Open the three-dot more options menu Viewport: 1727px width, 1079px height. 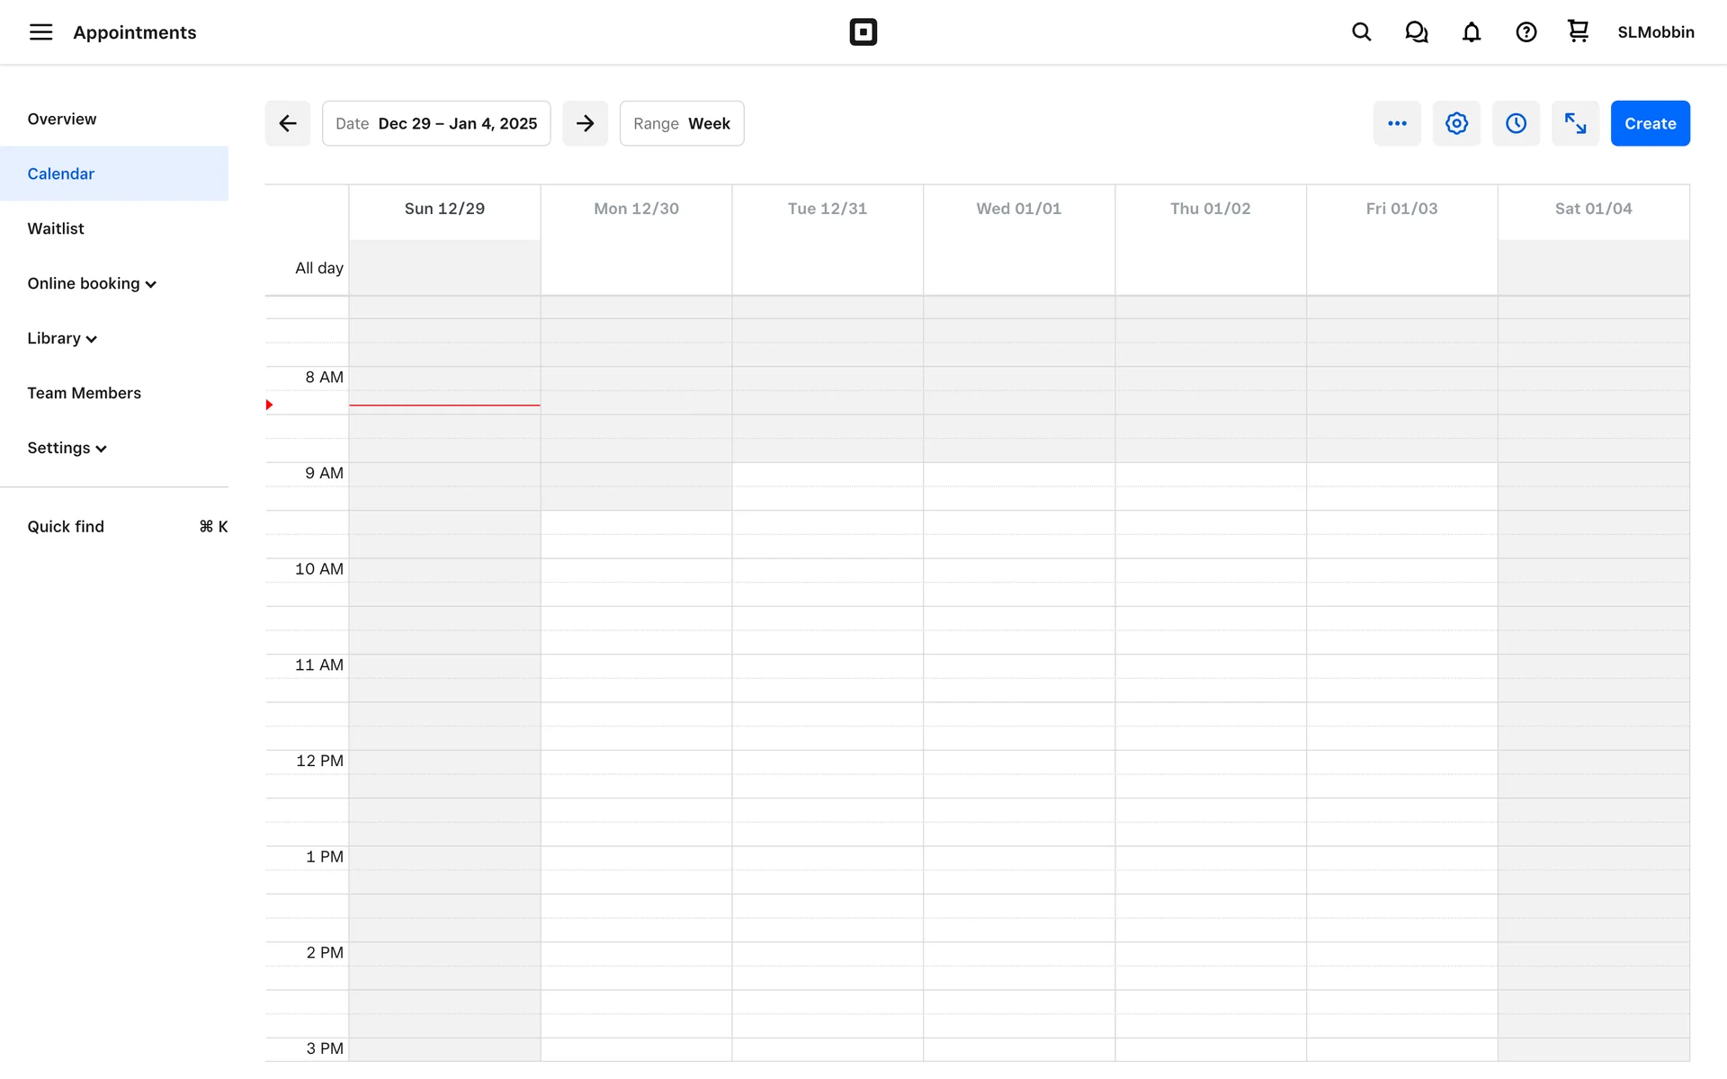point(1397,123)
